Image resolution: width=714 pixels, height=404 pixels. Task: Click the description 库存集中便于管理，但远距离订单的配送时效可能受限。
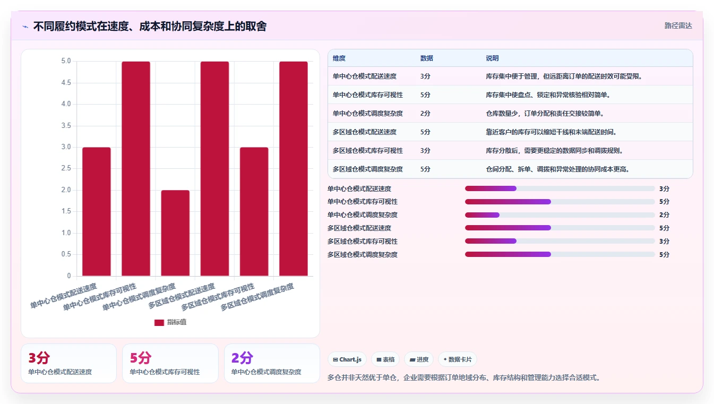[x=564, y=76]
